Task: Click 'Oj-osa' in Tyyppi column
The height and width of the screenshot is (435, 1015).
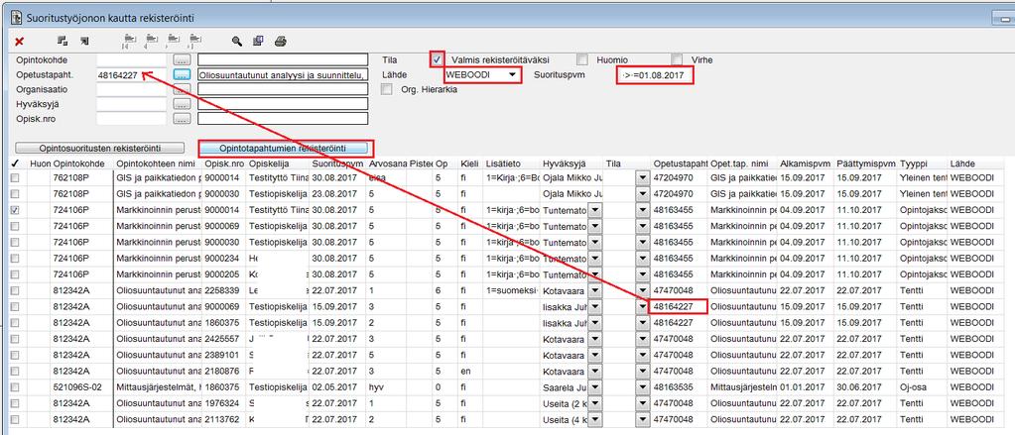Action: [922, 387]
